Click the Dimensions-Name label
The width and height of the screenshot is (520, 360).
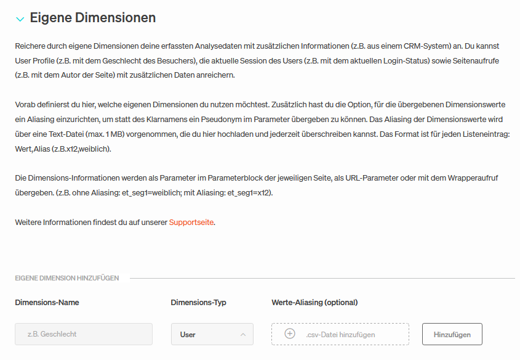click(x=47, y=303)
